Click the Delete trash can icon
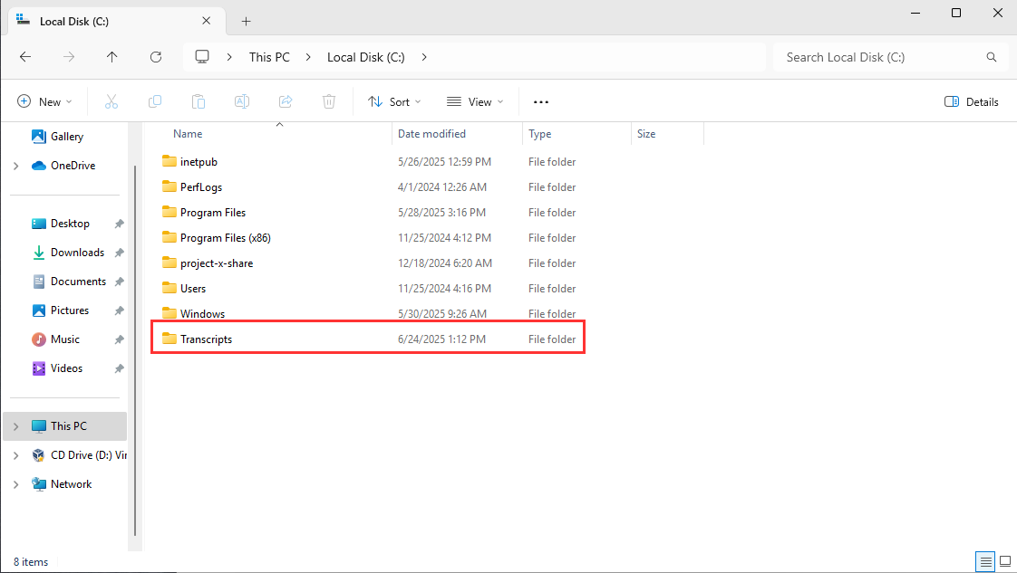This screenshot has width=1017, height=573. [330, 102]
